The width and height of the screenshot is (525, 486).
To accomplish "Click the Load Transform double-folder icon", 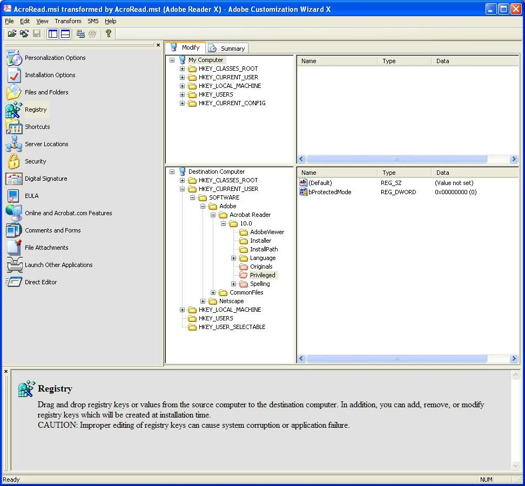I will (24, 33).
